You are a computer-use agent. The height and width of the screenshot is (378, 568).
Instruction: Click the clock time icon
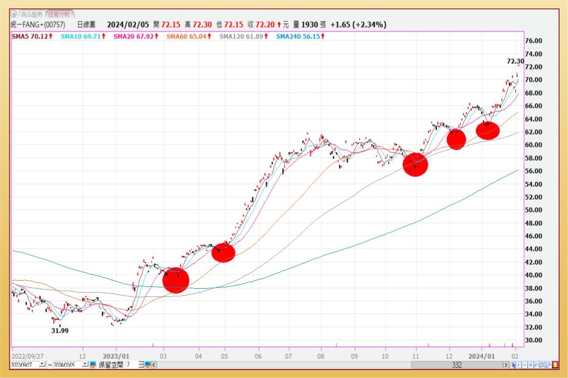(x=519, y=365)
